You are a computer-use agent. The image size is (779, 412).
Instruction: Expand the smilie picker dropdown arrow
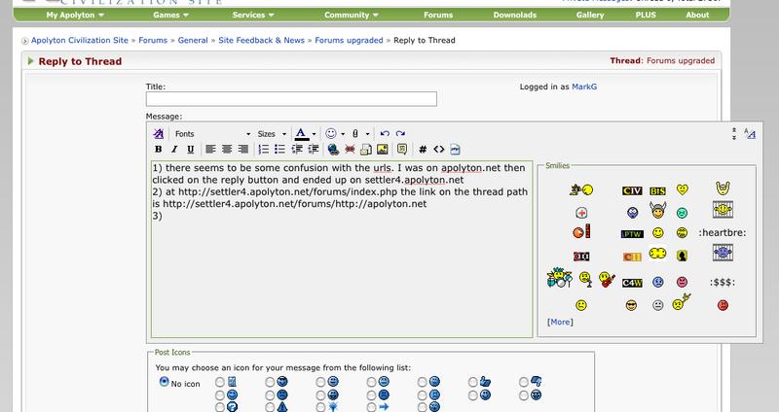[345, 133]
